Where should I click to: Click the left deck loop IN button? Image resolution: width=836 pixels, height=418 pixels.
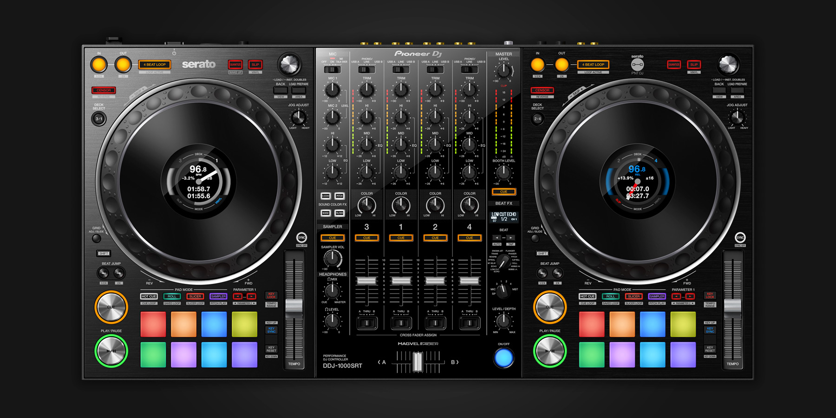click(99, 65)
